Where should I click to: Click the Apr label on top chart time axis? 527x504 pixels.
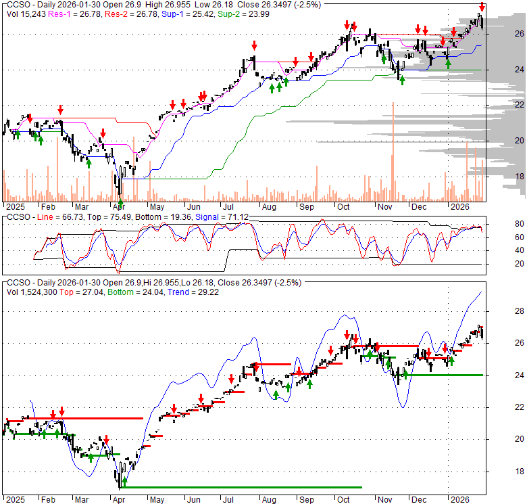point(119,206)
